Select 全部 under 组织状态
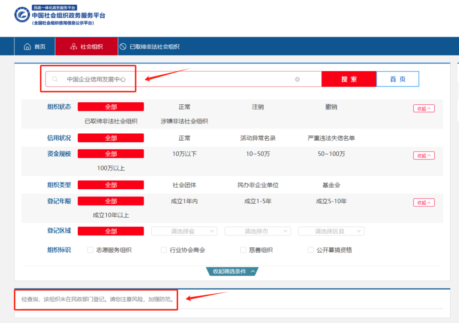459x323 pixels. [110, 107]
